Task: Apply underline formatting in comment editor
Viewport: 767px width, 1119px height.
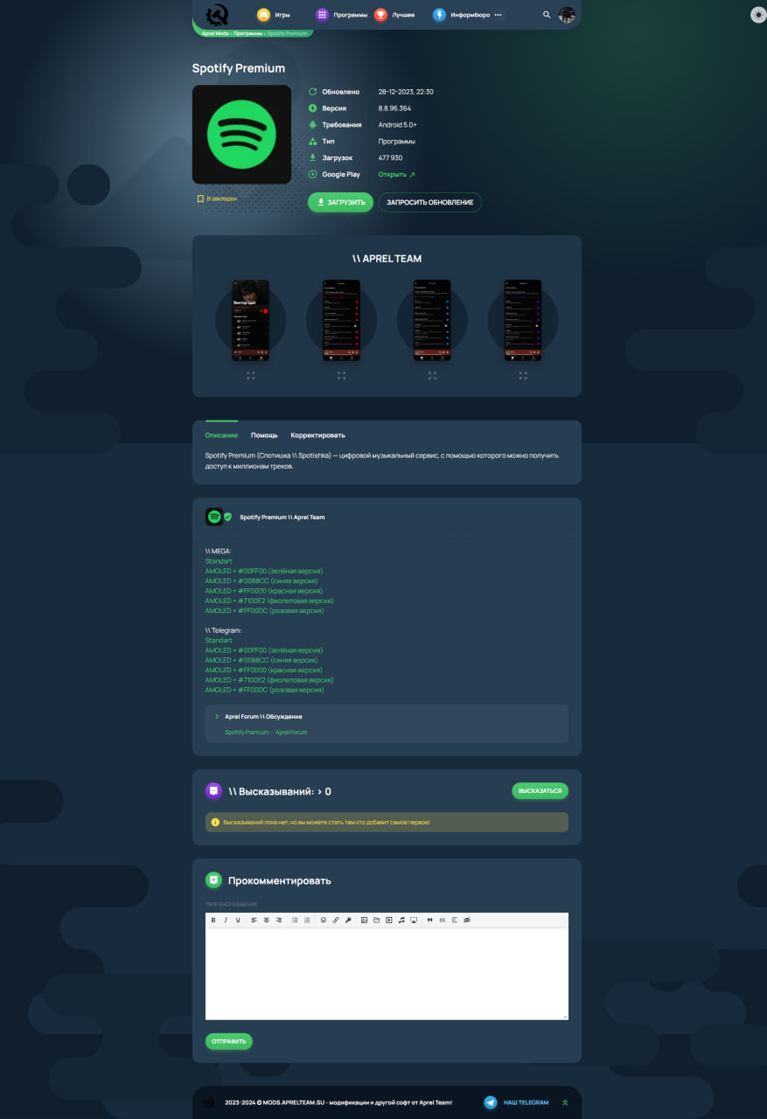Action: click(237, 920)
